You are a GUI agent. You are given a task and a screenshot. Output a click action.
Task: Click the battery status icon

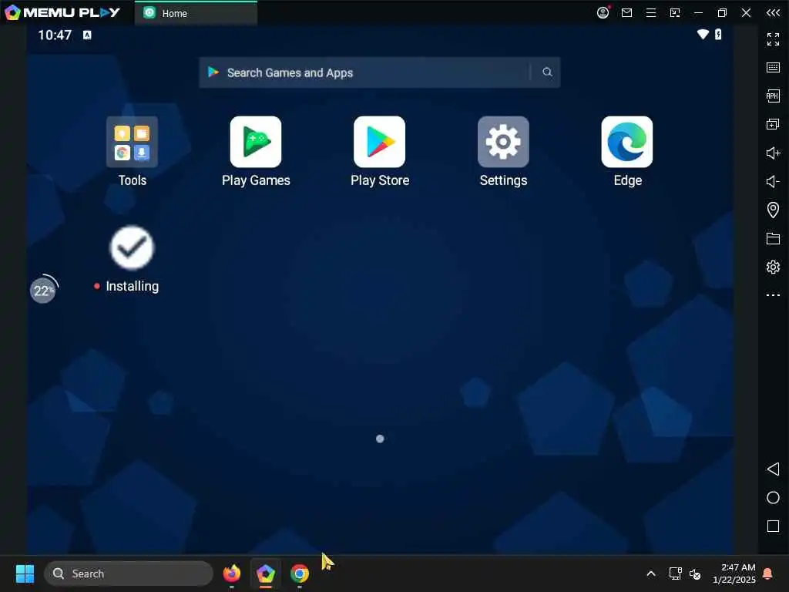(x=718, y=34)
